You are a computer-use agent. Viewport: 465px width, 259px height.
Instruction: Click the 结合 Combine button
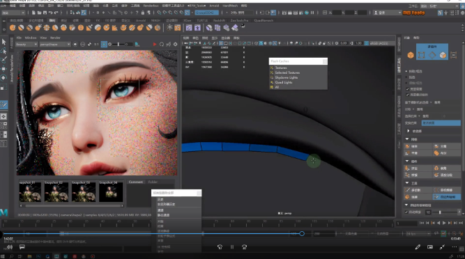(x=418, y=146)
